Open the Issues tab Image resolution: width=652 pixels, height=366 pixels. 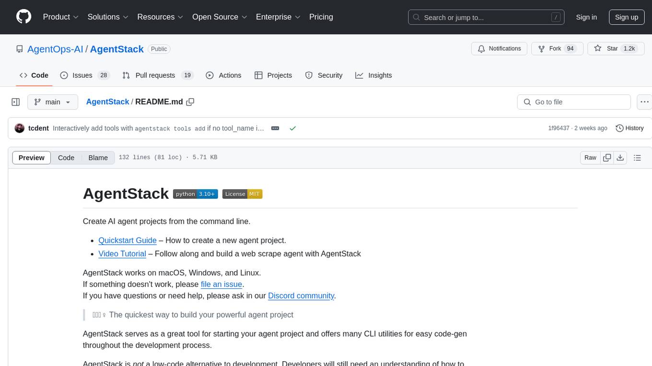(x=85, y=75)
